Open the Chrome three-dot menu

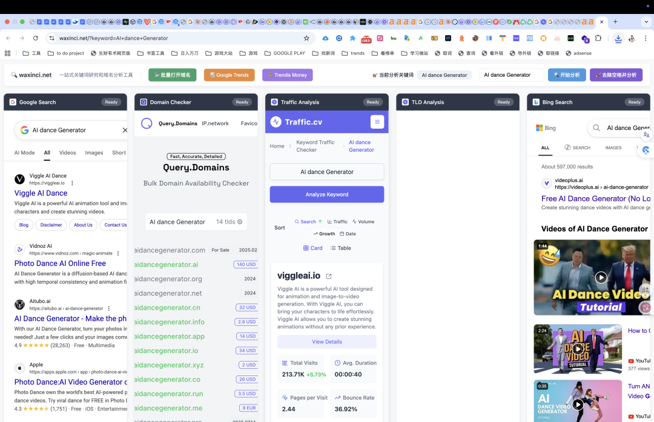(x=646, y=38)
